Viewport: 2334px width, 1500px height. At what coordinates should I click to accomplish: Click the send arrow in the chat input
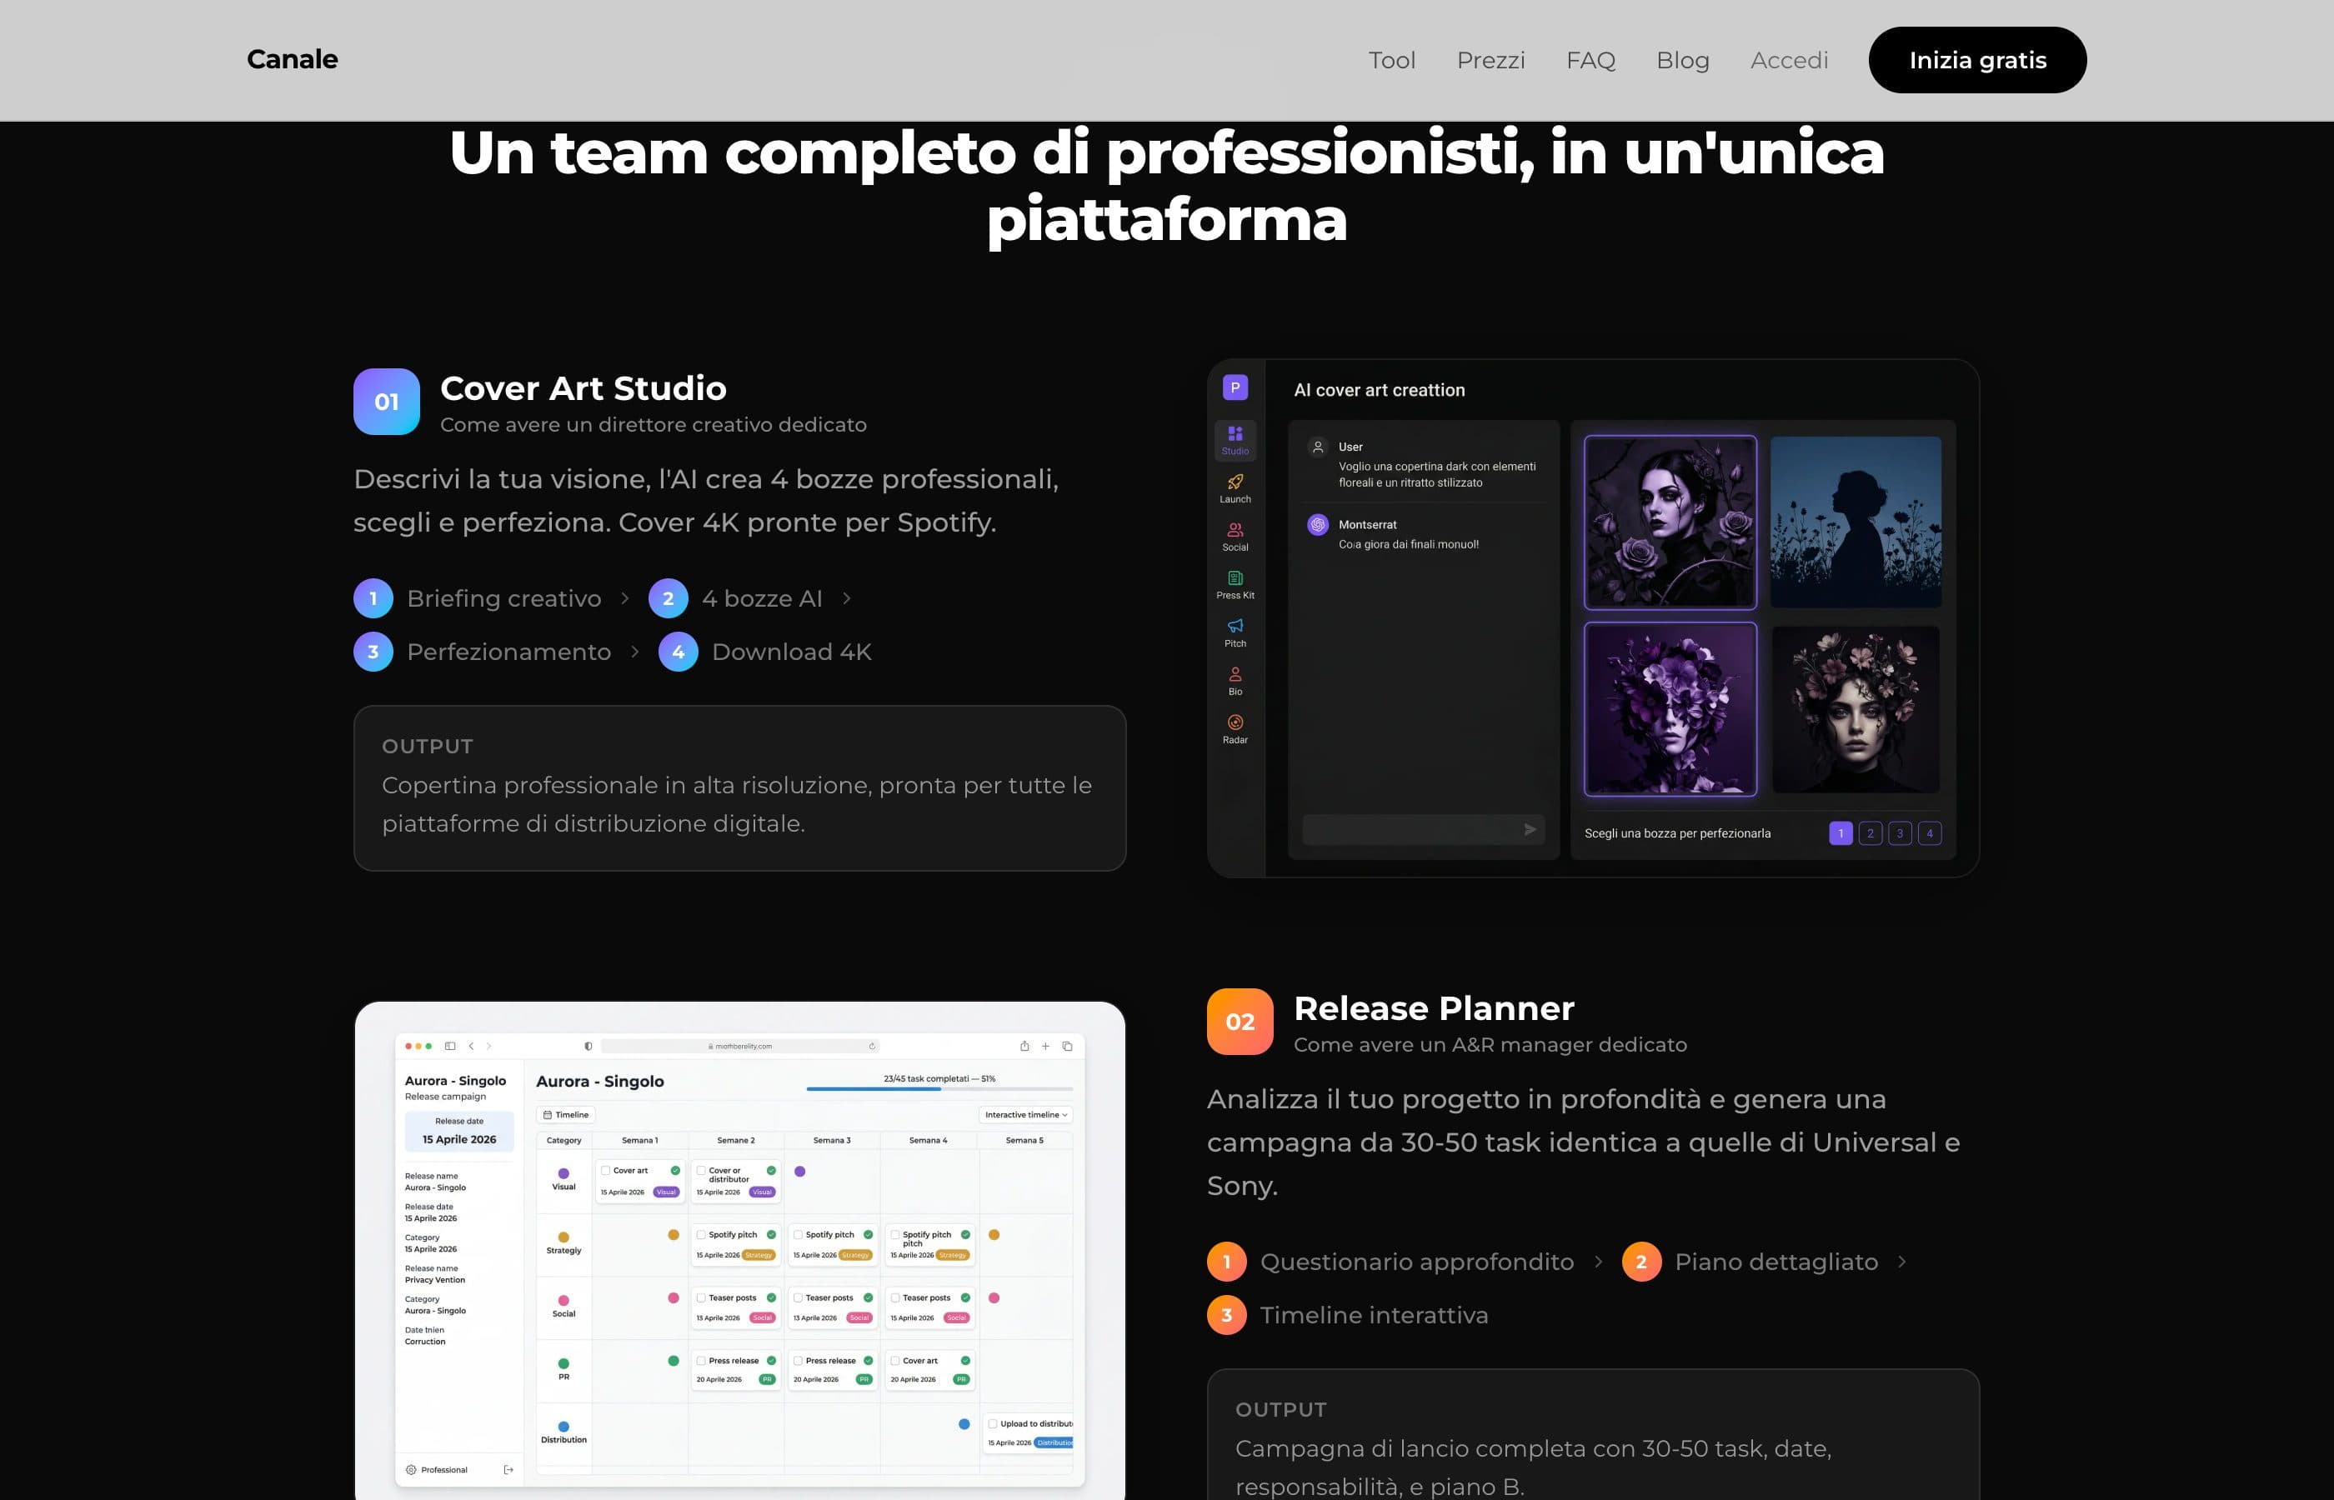point(1530,830)
